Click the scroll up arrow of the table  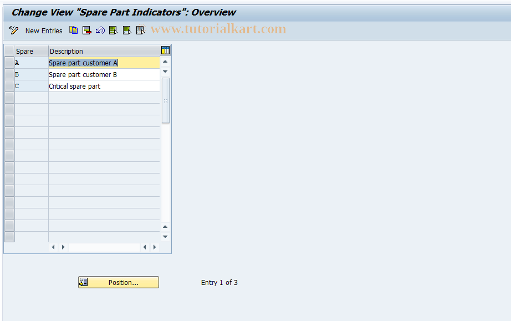coord(165,62)
